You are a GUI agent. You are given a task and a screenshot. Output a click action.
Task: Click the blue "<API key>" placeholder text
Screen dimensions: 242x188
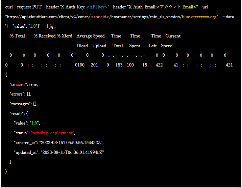(97, 7)
